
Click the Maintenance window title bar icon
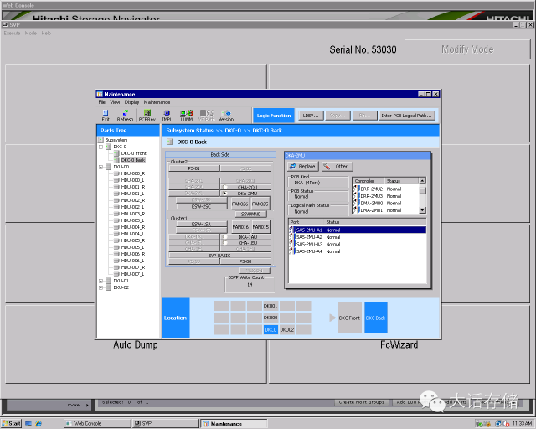(100, 94)
